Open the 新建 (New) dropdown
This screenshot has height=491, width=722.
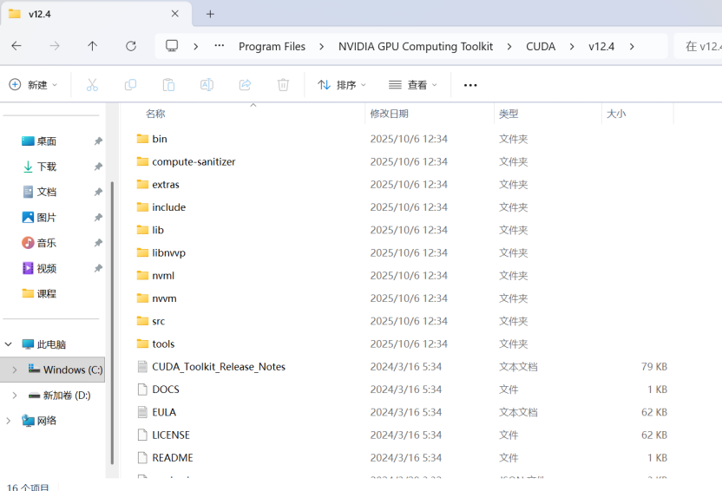(x=33, y=85)
